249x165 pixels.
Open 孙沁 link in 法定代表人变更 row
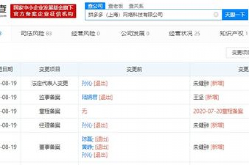(87, 83)
